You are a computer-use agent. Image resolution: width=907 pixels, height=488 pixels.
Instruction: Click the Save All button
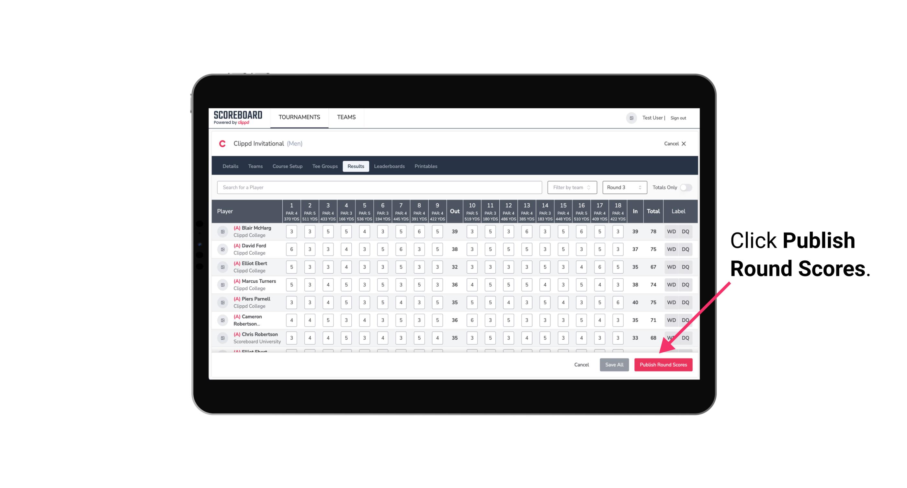[614, 365]
